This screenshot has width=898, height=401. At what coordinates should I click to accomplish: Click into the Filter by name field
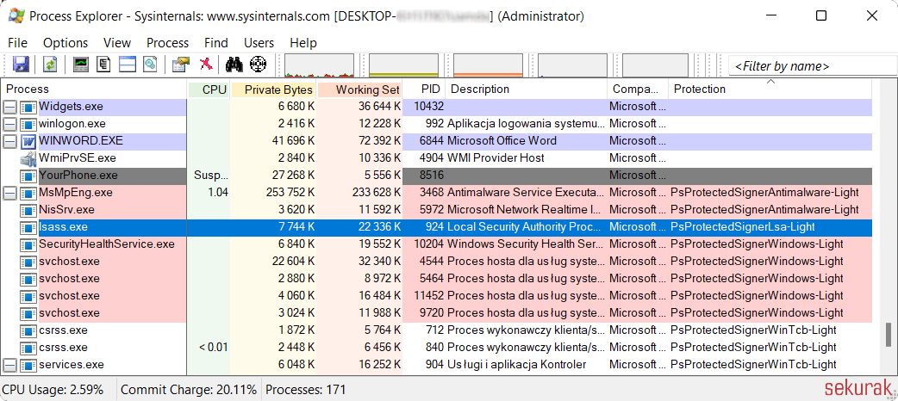point(813,65)
